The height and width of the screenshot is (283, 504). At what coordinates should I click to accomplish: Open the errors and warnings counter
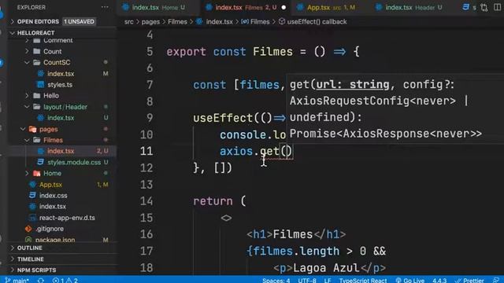click(65, 280)
